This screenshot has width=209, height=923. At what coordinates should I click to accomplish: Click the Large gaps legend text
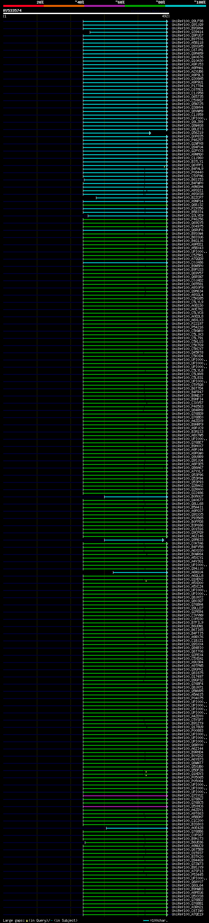[40, 920]
